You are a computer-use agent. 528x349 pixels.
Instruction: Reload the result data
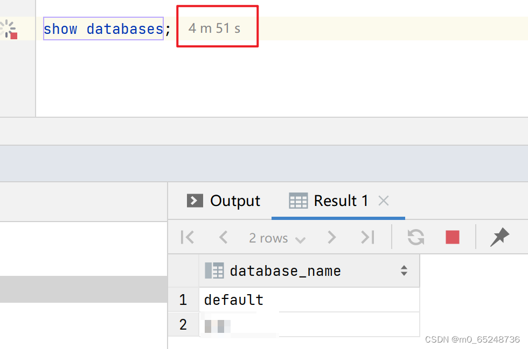(x=416, y=237)
